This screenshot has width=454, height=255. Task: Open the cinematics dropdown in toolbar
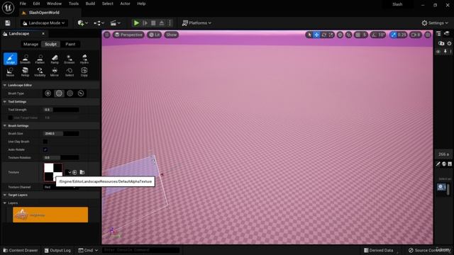click(x=115, y=23)
